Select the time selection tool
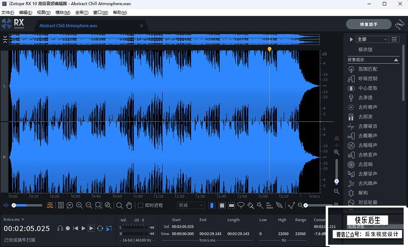Image resolution: width=408 pixels, height=247 pixels. pyautogui.click(x=212, y=205)
